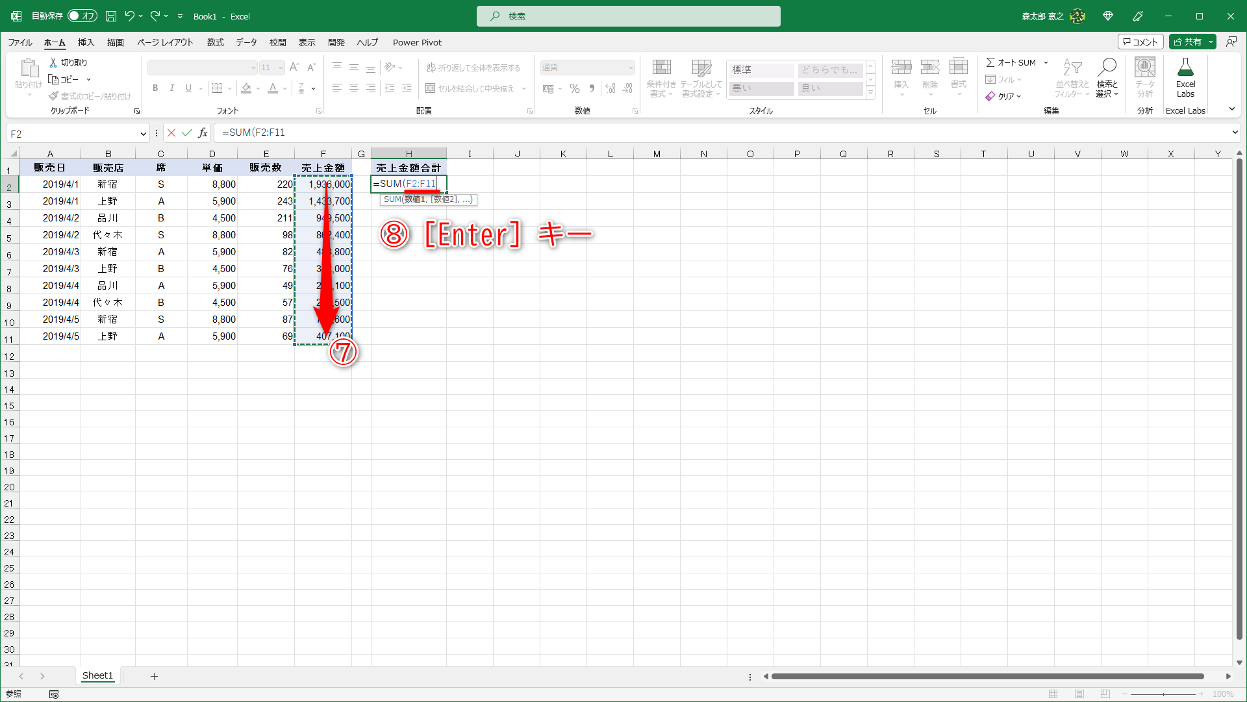This screenshot has height=702, width=1247.
Task: Apply percent style from the number group
Action: coord(574,88)
